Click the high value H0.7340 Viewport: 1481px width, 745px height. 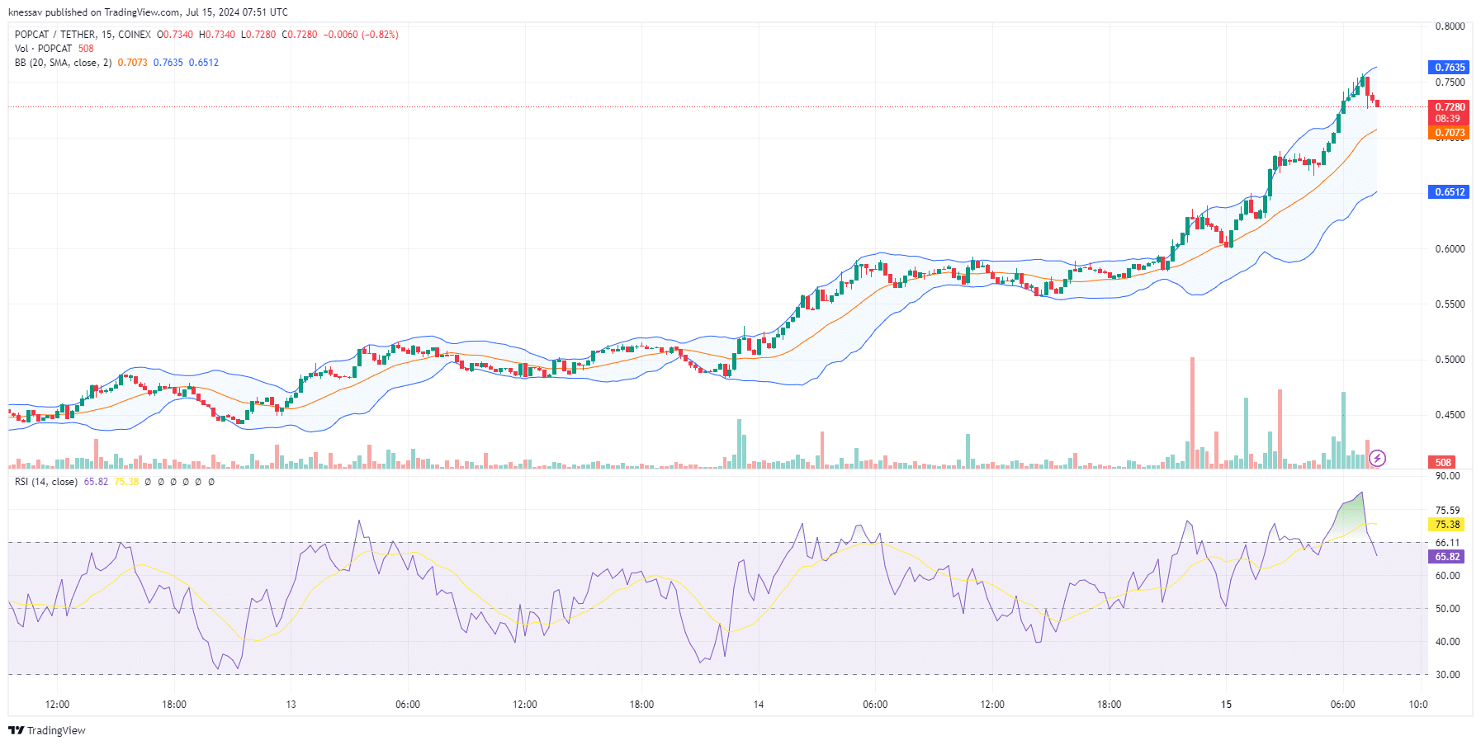[217, 35]
